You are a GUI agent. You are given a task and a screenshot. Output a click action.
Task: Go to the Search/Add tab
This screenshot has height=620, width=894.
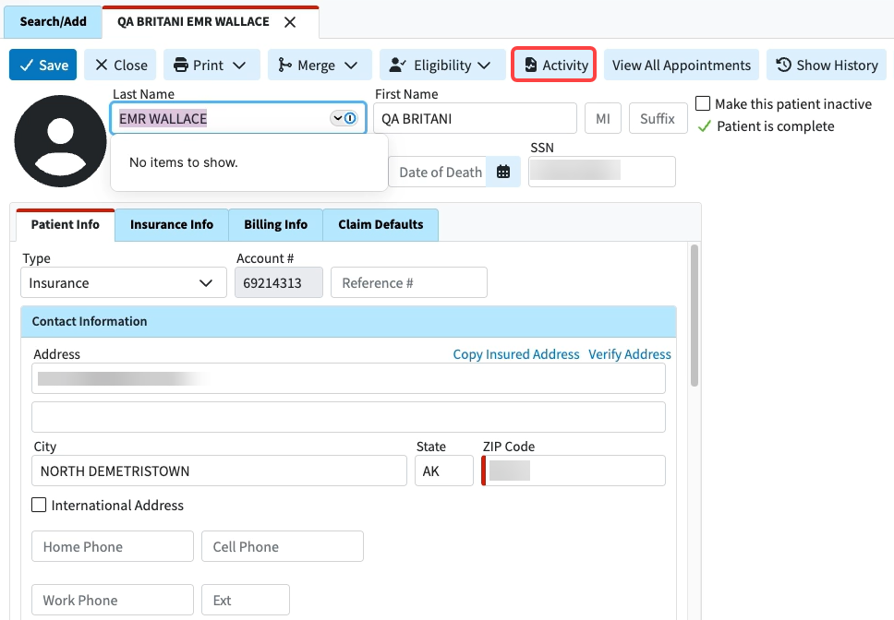[53, 22]
